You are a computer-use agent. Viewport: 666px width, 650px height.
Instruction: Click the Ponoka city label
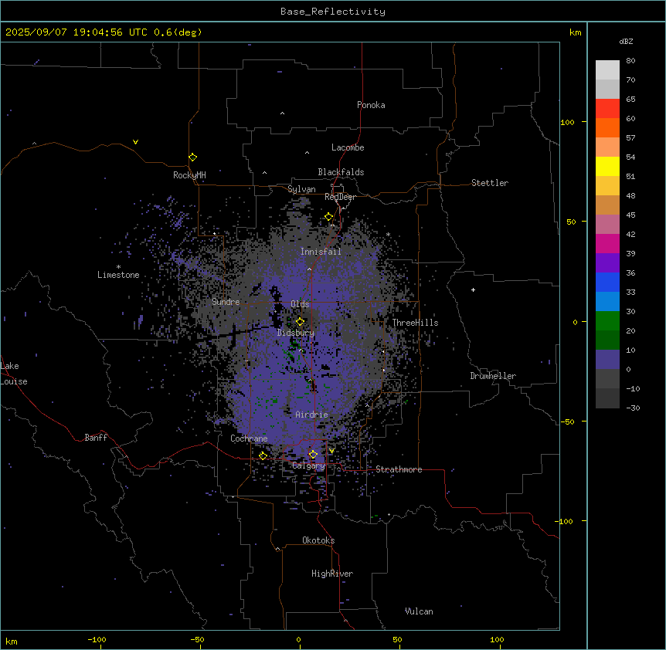click(371, 105)
